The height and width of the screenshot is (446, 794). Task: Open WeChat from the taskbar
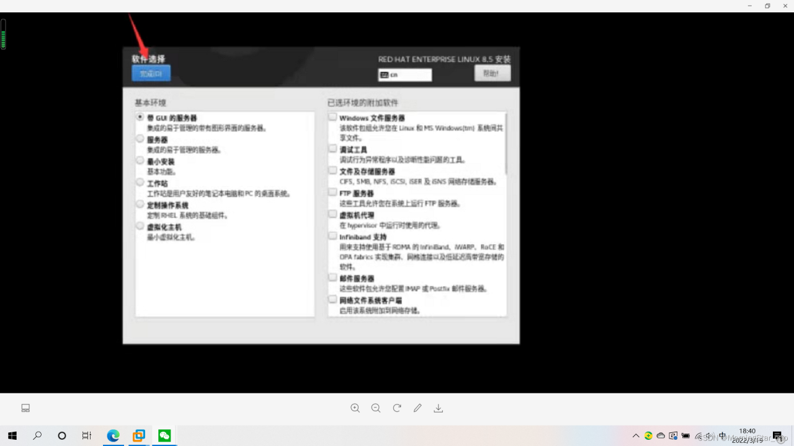164,435
